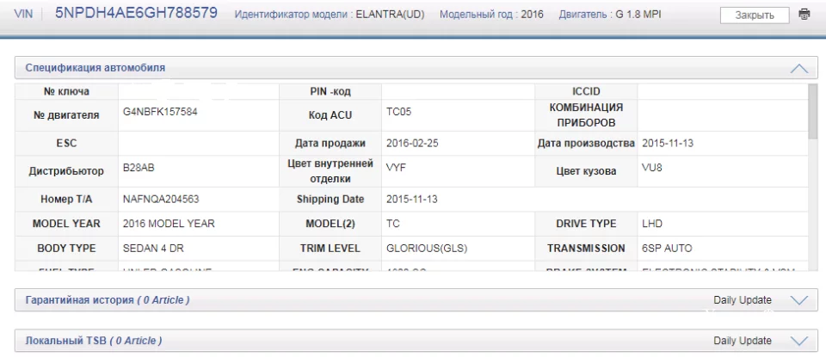Click the specification table scrollbar thumb
The height and width of the screenshot is (357, 826).
click(x=813, y=111)
